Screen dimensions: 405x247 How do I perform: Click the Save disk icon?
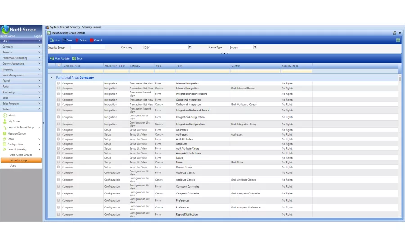(x=64, y=40)
